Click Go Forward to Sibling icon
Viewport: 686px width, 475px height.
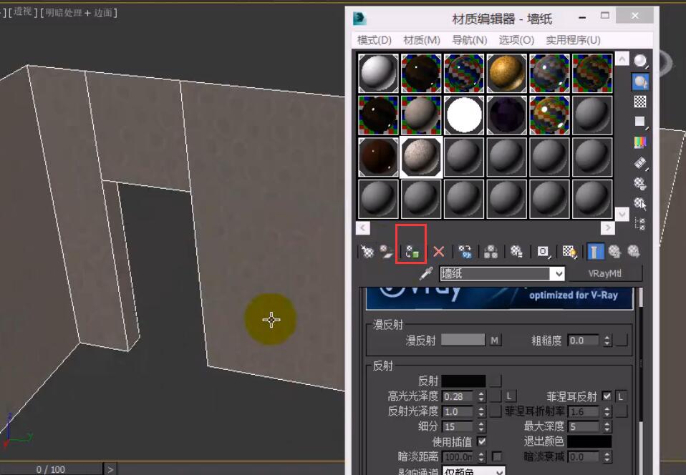click(634, 252)
